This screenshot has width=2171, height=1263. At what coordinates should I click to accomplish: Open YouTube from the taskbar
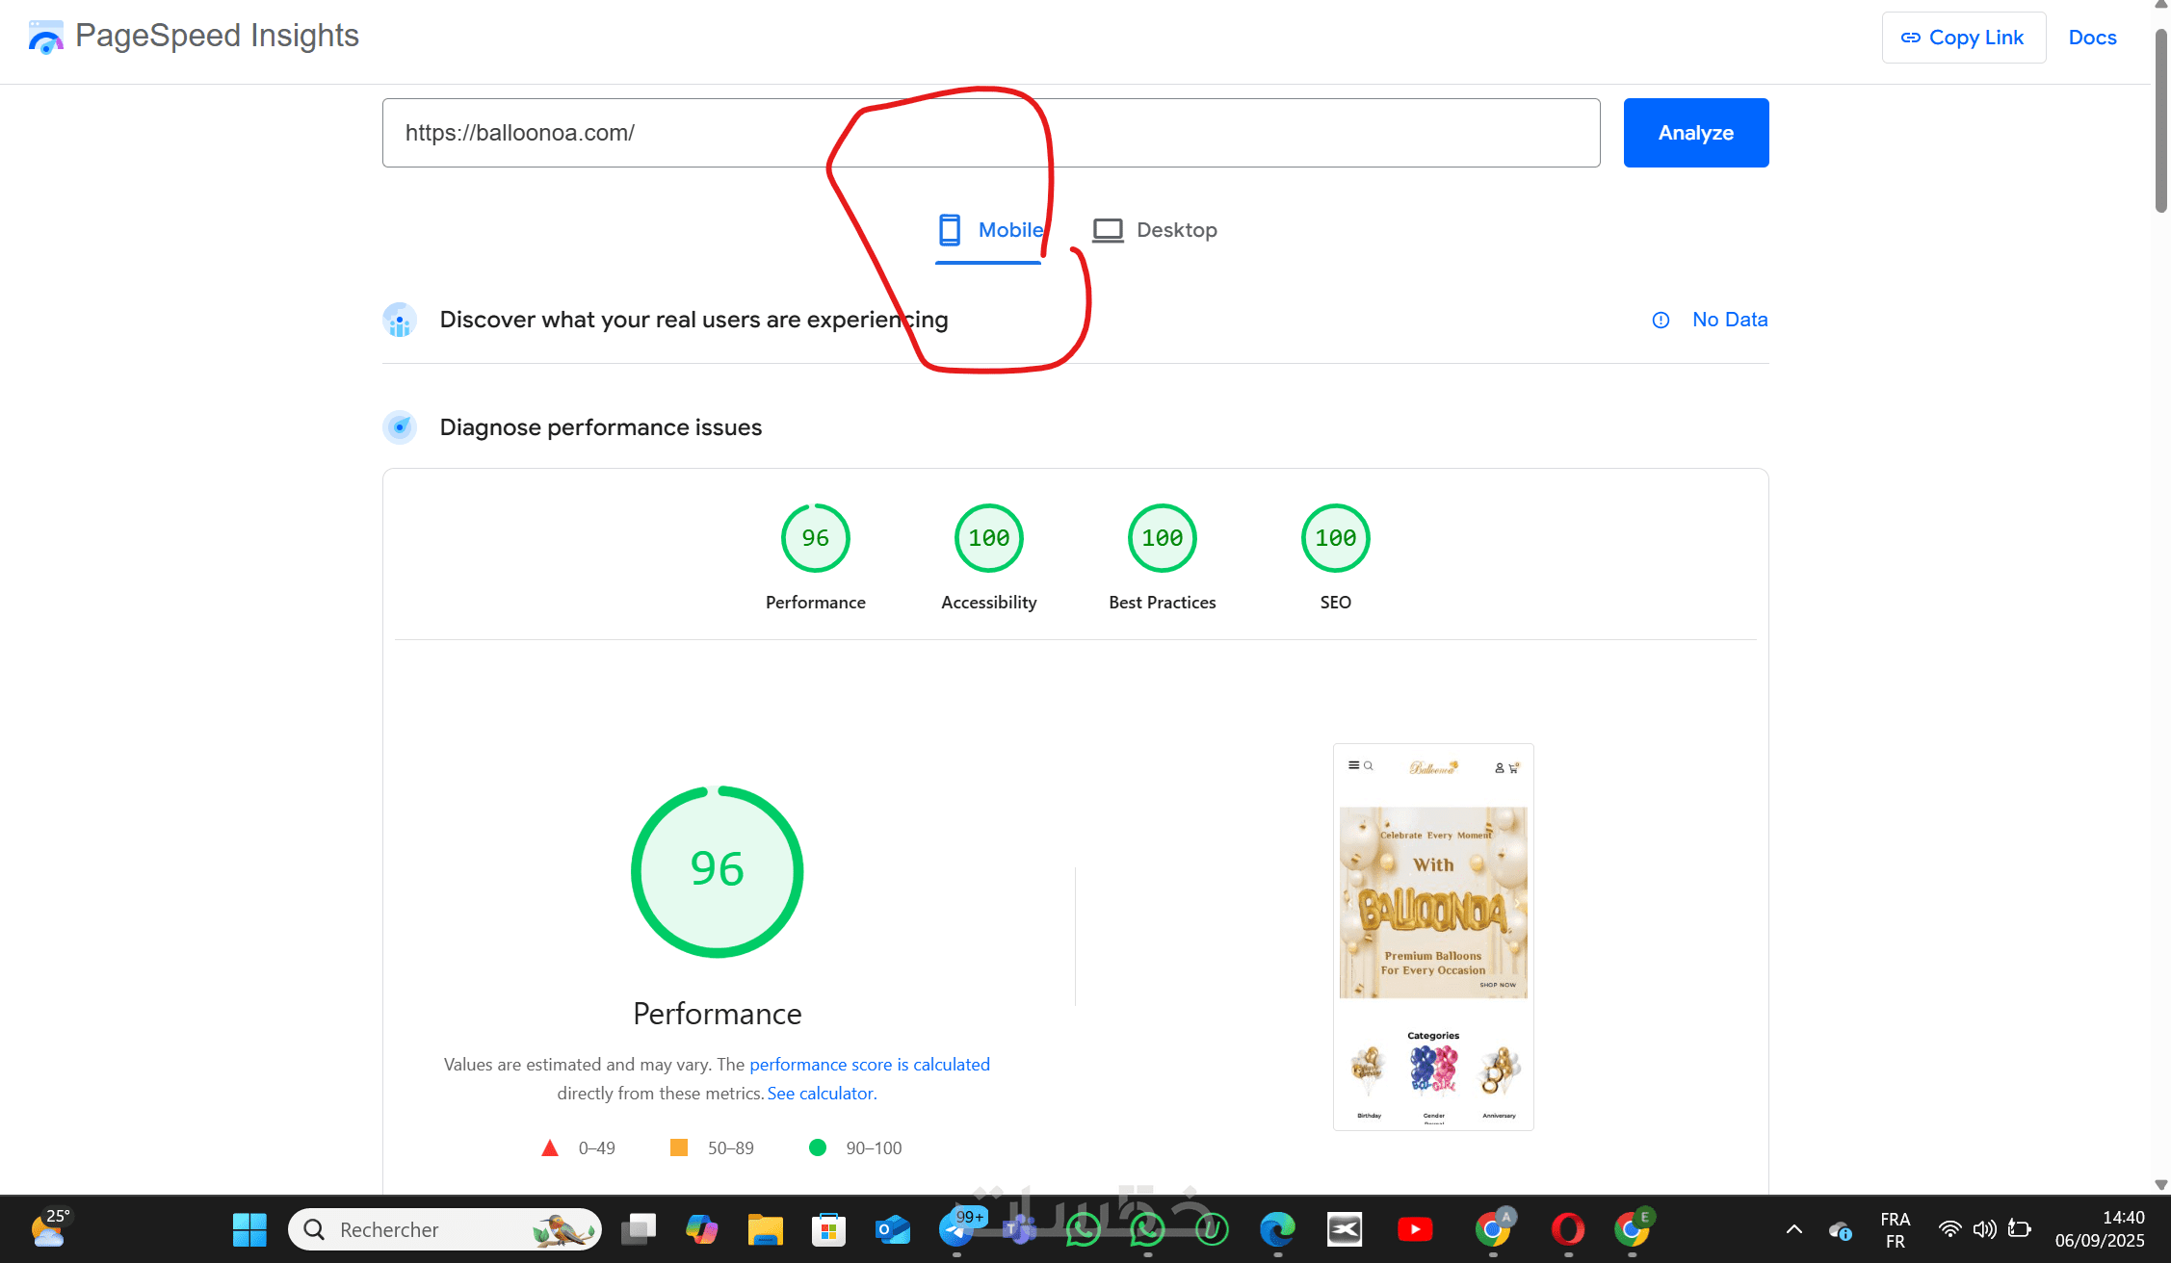tap(1415, 1229)
